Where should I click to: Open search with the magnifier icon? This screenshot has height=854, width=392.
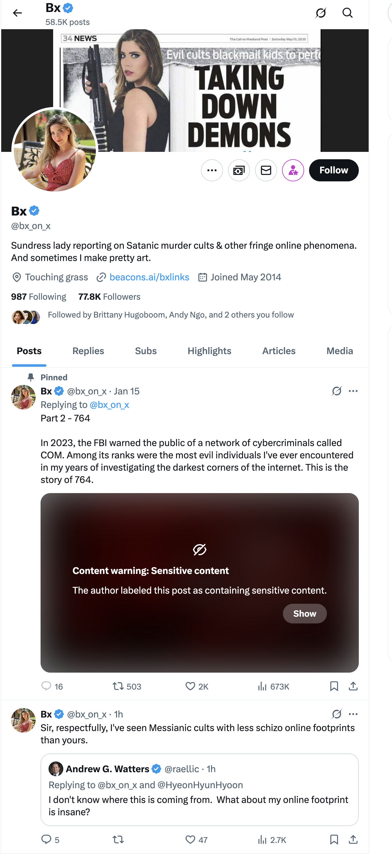(x=347, y=13)
